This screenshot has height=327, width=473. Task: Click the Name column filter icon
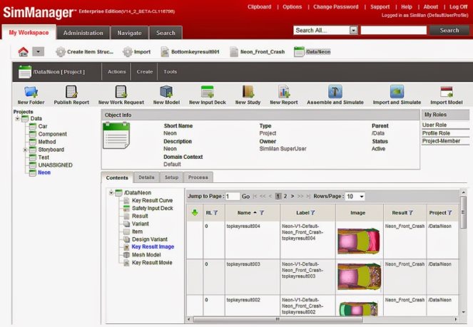(262, 213)
